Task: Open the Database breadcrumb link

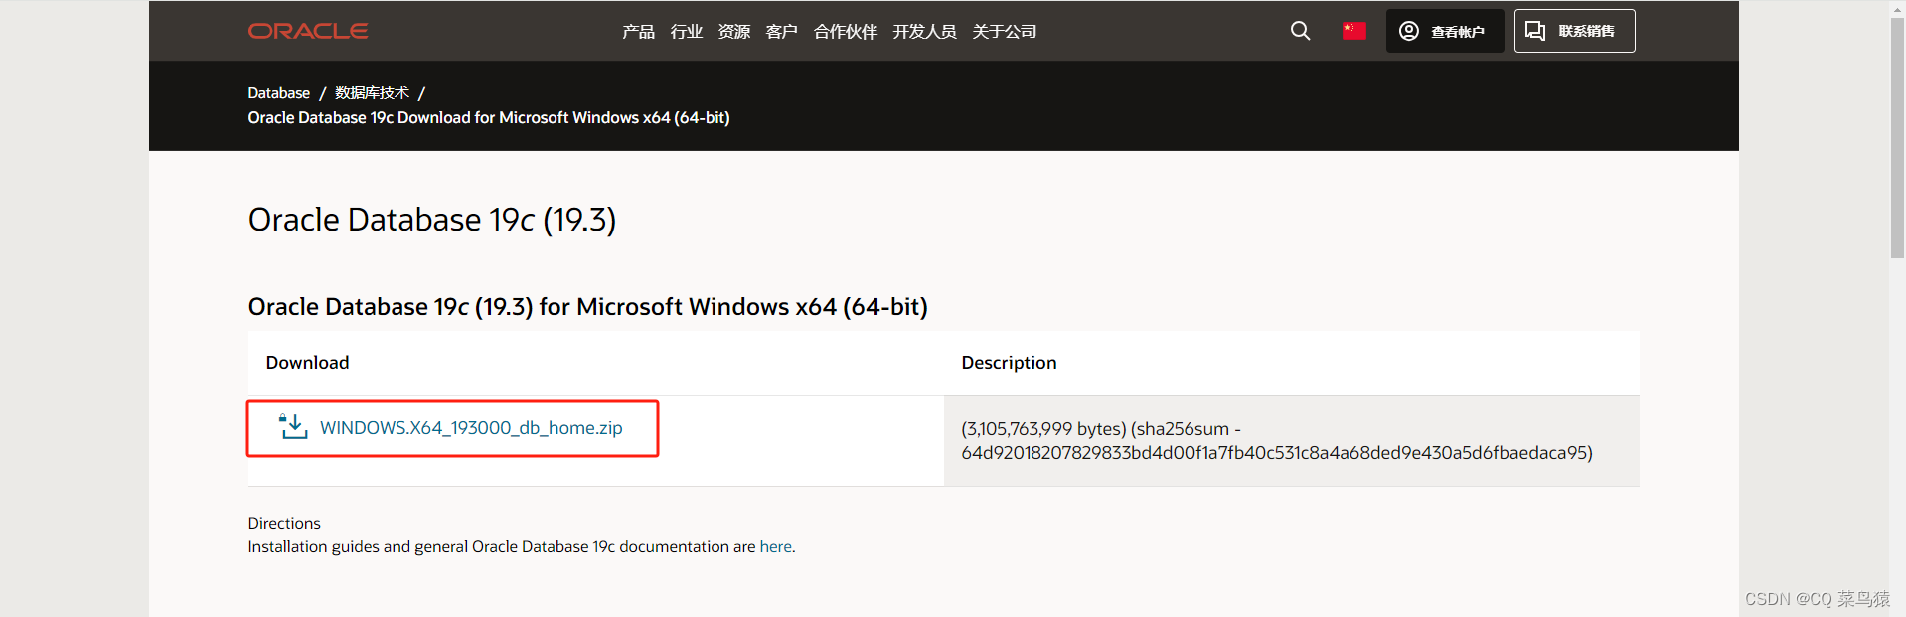Action: pyautogui.click(x=278, y=92)
